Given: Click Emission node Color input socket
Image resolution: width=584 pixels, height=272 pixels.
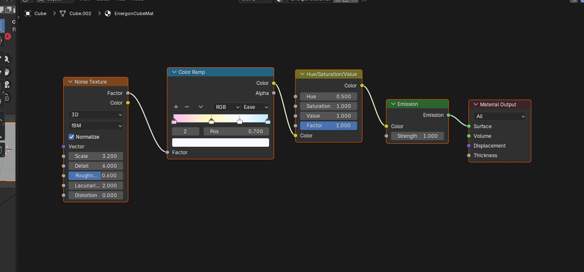Looking at the screenshot, I should [387, 127].
